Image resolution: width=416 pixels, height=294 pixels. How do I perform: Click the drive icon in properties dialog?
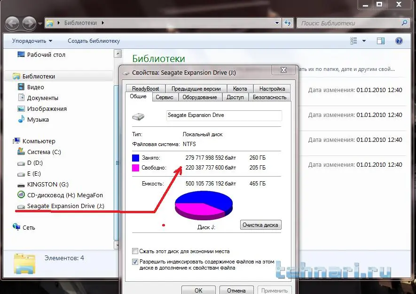(x=138, y=116)
